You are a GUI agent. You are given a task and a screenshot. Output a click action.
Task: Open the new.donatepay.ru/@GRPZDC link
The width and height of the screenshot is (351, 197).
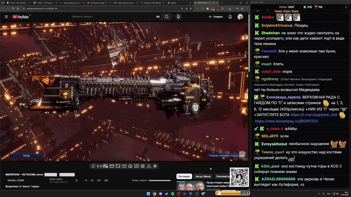click(x=287, y=121)
